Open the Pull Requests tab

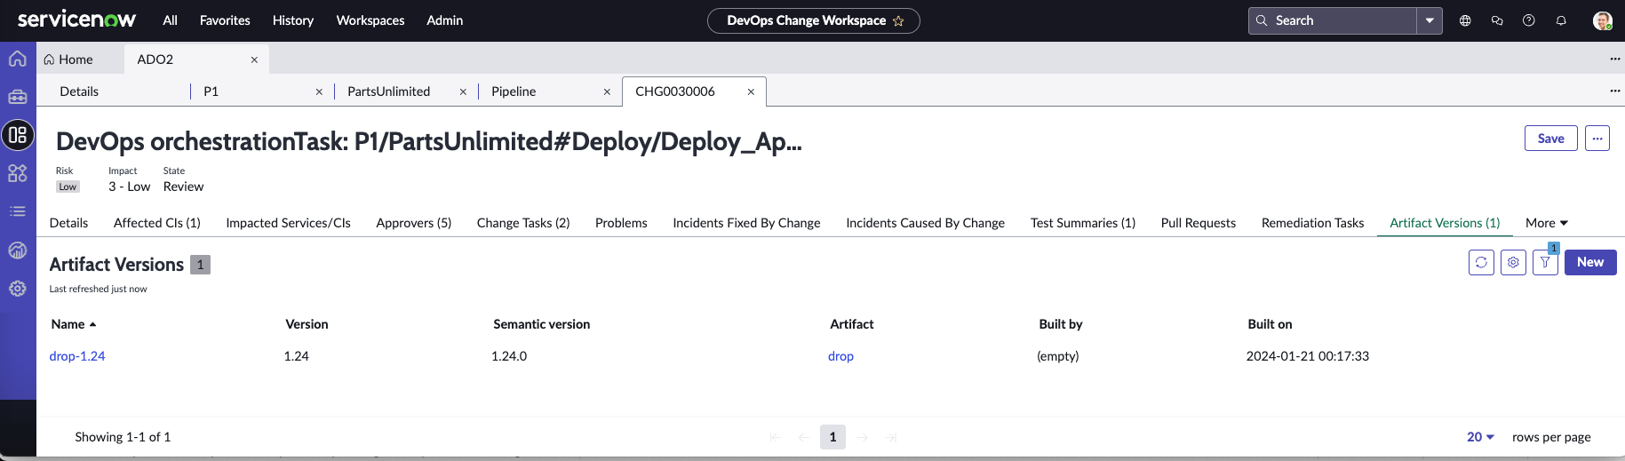(x=1199, y=223)
